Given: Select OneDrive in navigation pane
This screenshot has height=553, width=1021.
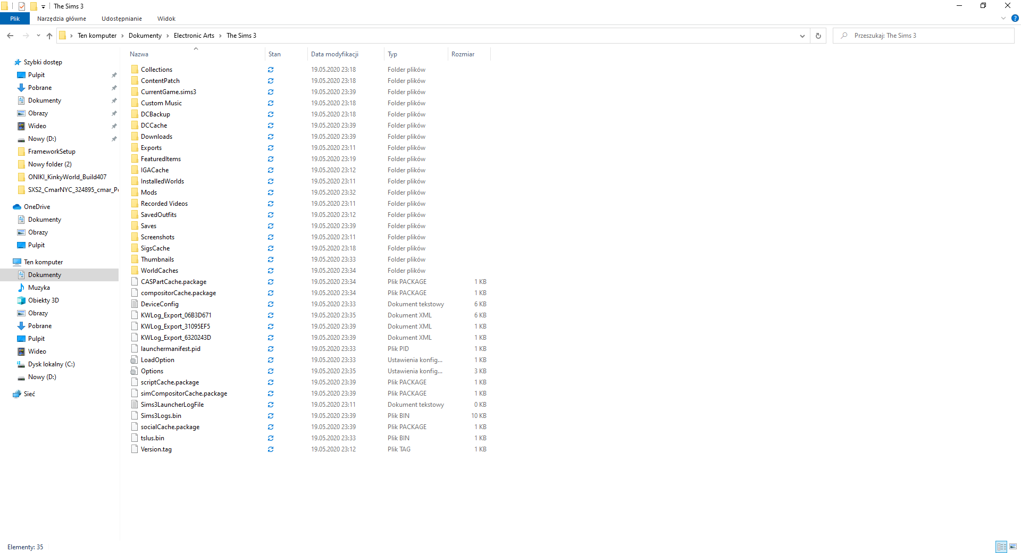Looking at the screenshot, I should pyautogui.click(x=37, y=207).
